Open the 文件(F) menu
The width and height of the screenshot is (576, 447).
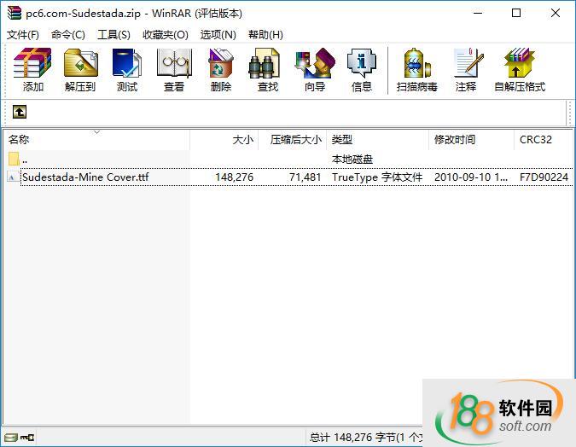pyautogui.click(x=23, y=35)
